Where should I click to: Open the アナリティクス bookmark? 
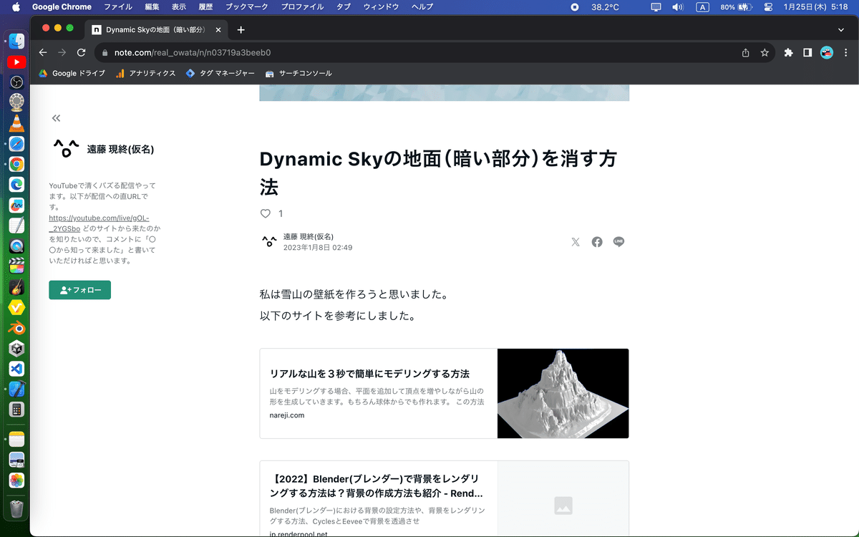point(145,73)
